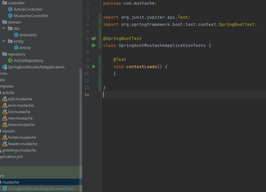The height and width of the screenshot is (192, 266).
Task: Run the SpringbootMustacheApplicationTests class from the gutter
Action: coord(94,45)
